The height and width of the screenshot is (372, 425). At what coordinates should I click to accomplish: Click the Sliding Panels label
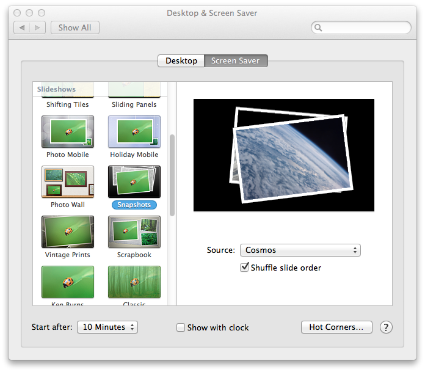click(134, 104)
